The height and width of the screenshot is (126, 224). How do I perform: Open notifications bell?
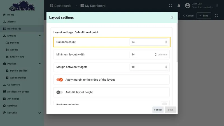pos(179,6)
